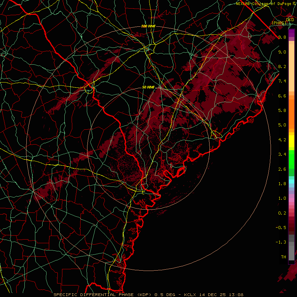Click the TH threshold label on scale
Image resolution: width=297 pixels, height=297 pixels.
tap(283, 257)
